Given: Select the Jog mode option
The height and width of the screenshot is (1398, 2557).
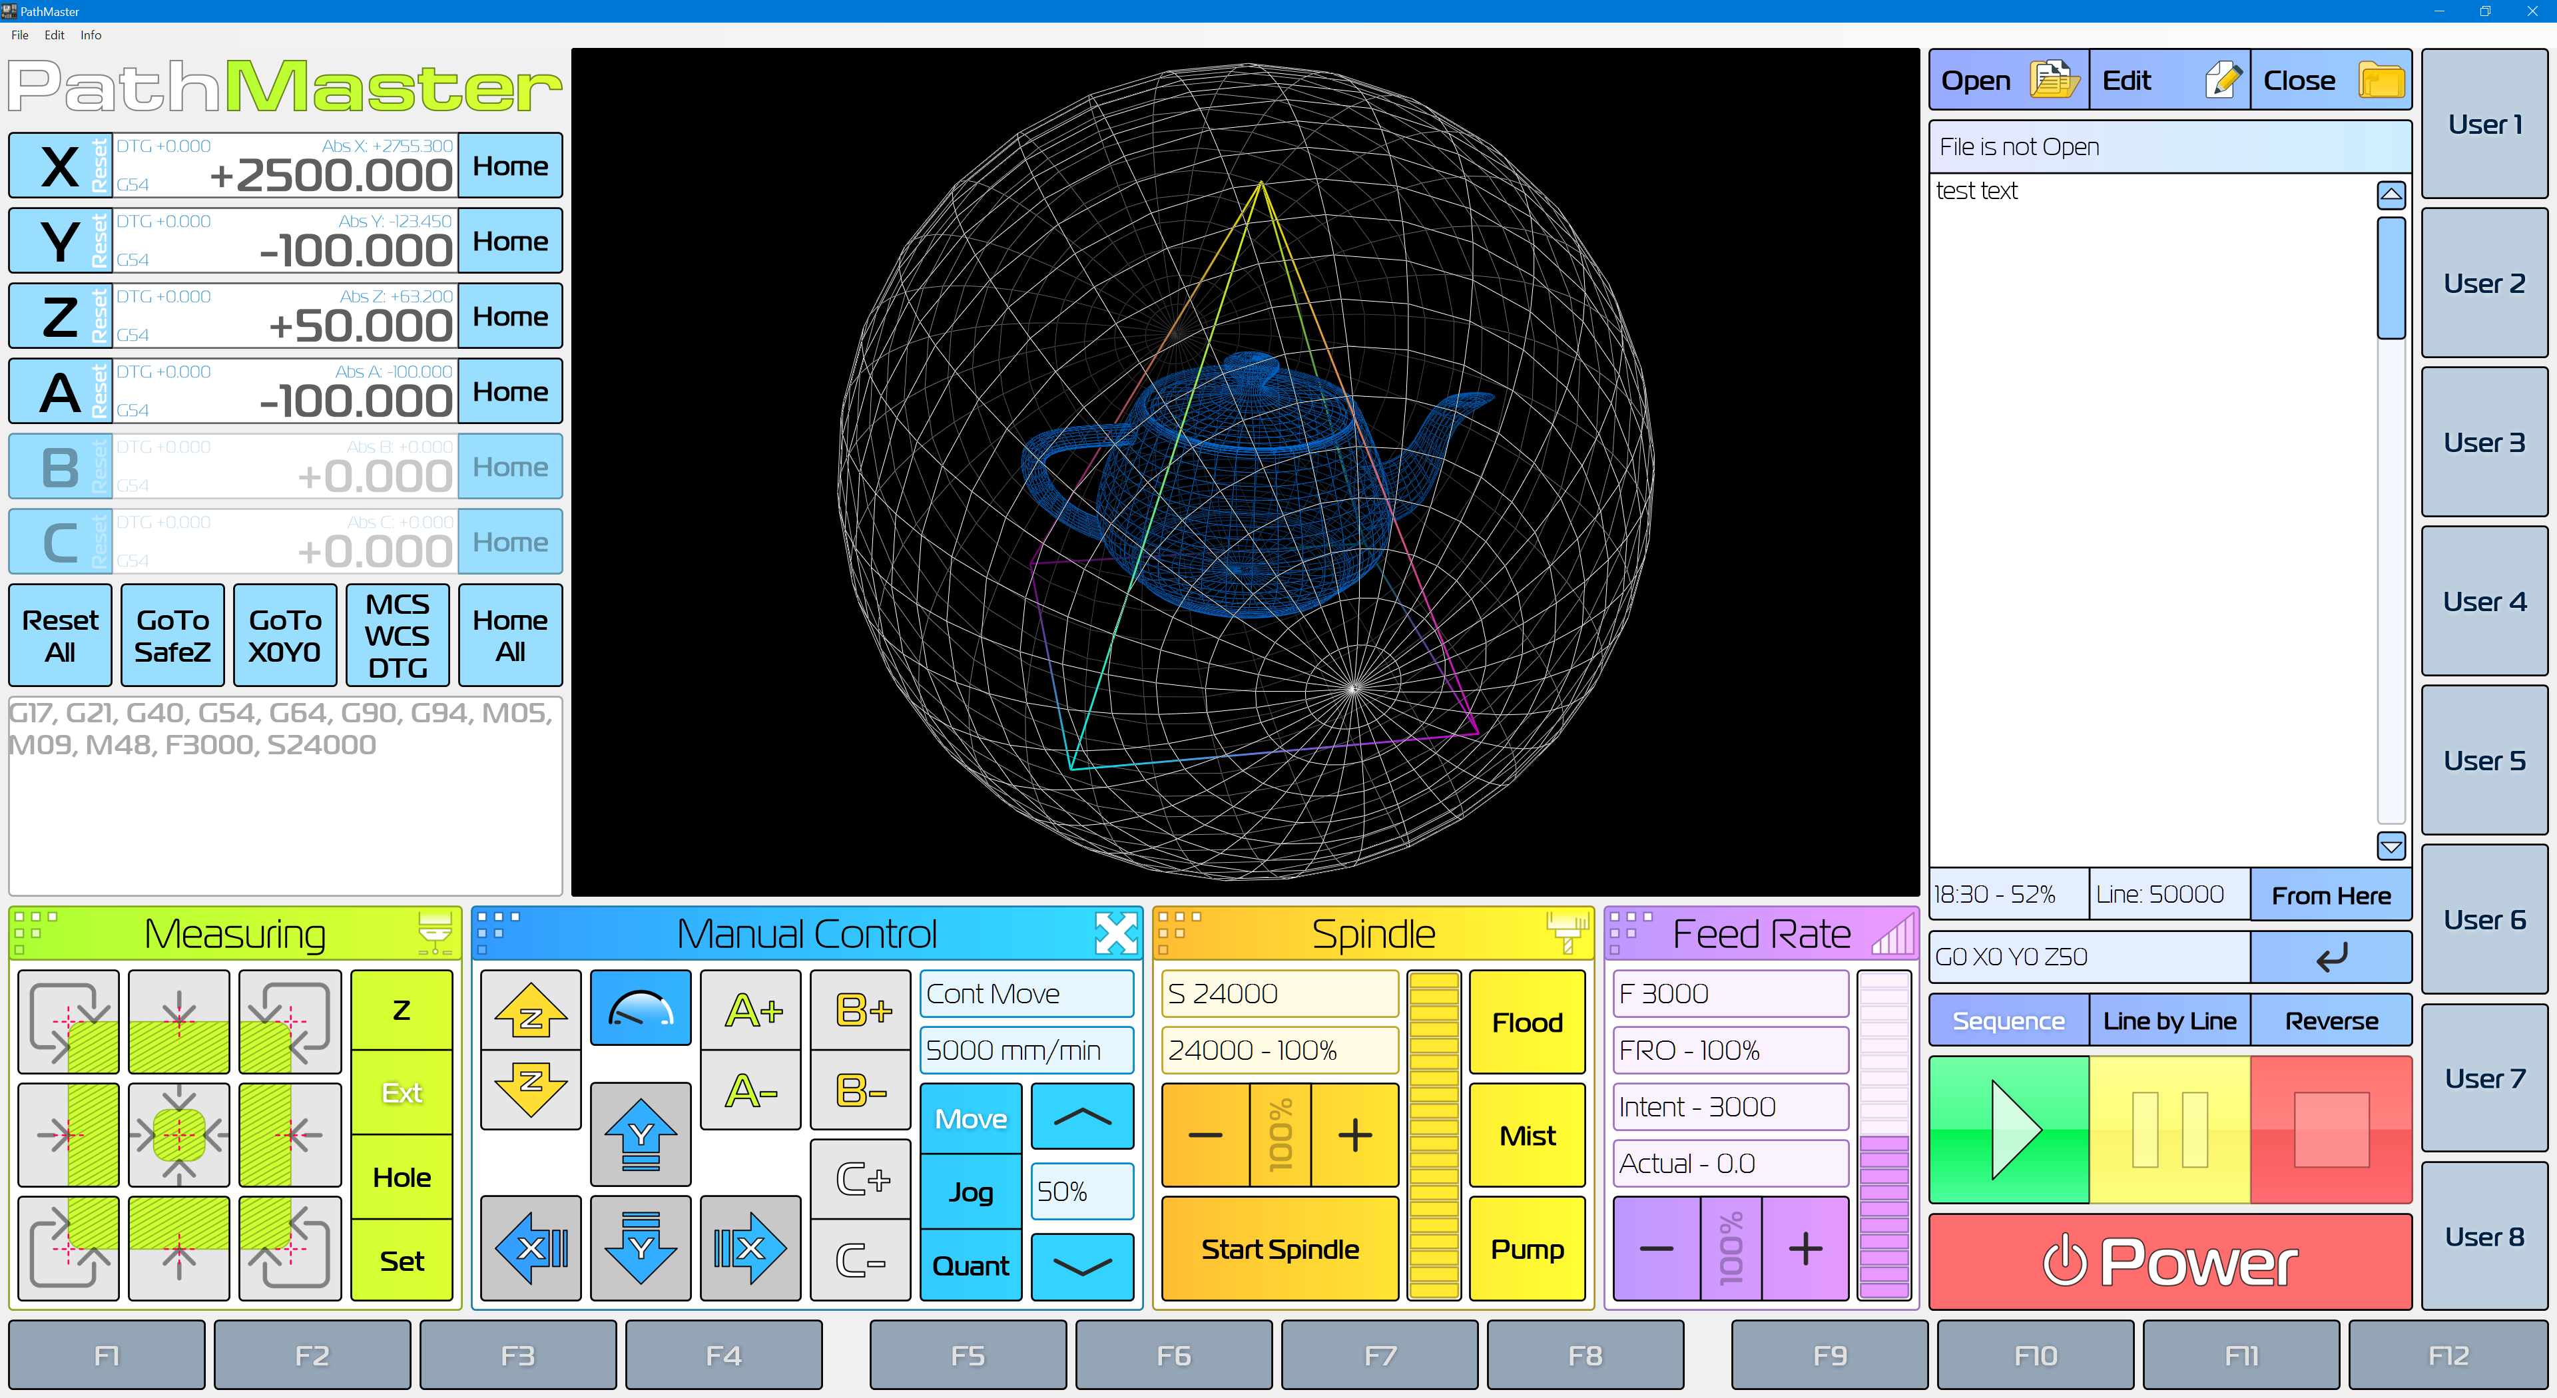Looking at the screenshot, I should tap(970, 1192).
